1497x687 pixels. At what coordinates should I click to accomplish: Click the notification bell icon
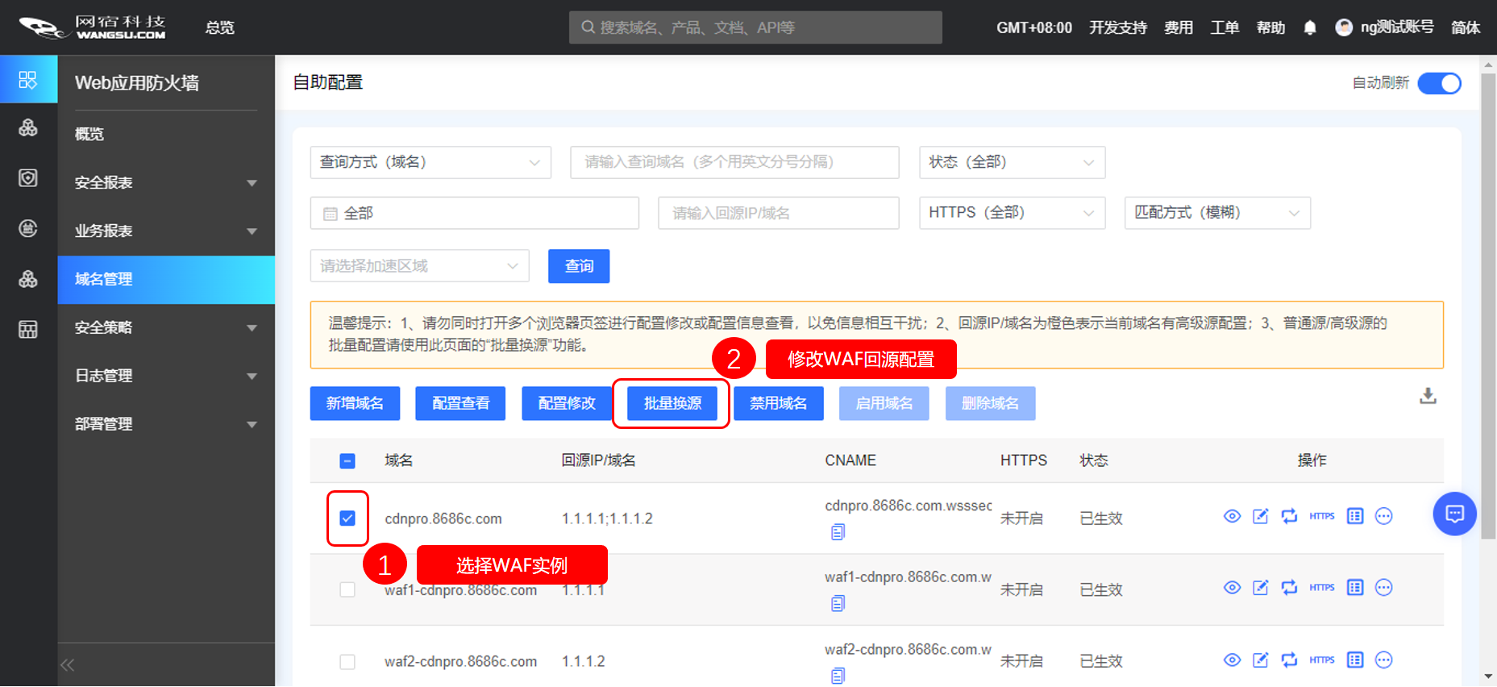(x=1310, y=27)
